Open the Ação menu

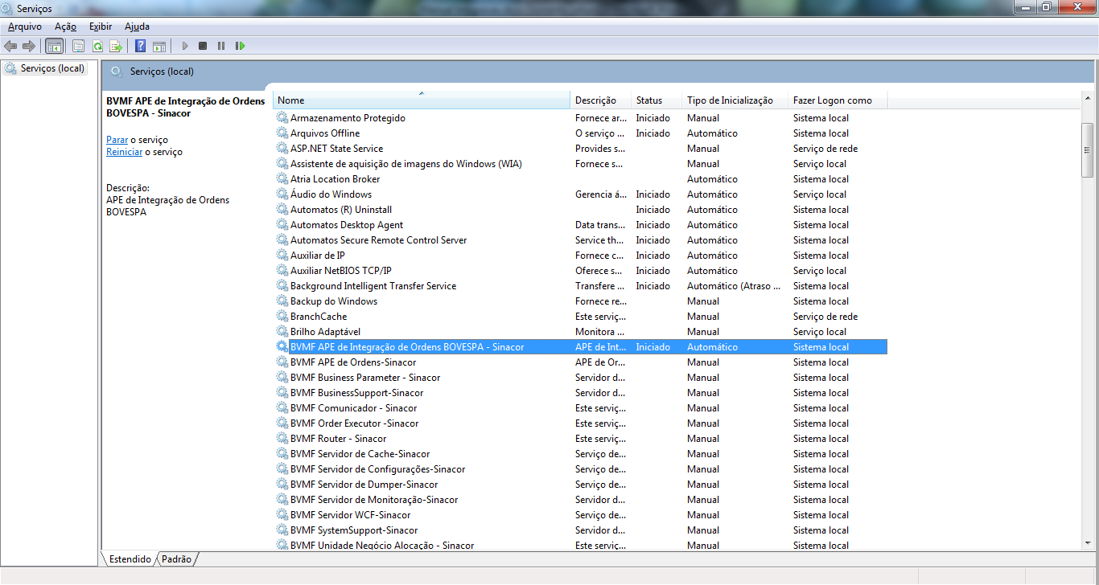pyautogui.click(x=65, y=27)
